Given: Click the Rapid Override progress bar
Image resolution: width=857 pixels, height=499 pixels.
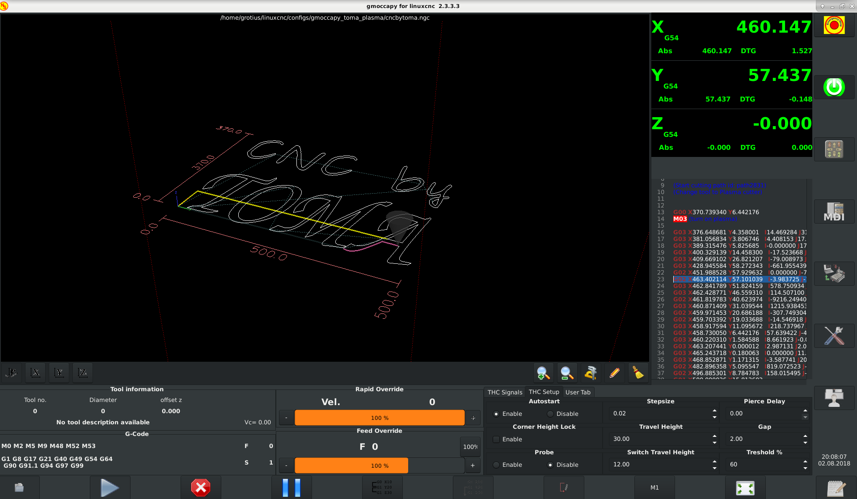Looking at the screenshot, I should click(380, 418).
